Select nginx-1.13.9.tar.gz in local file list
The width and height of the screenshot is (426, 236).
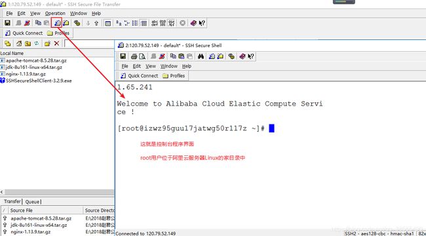(x=26, y=74)
